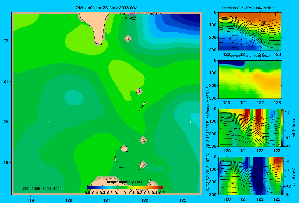Click the 14 contour label in temperature section
299x203 pixels.
click(231, 39)
